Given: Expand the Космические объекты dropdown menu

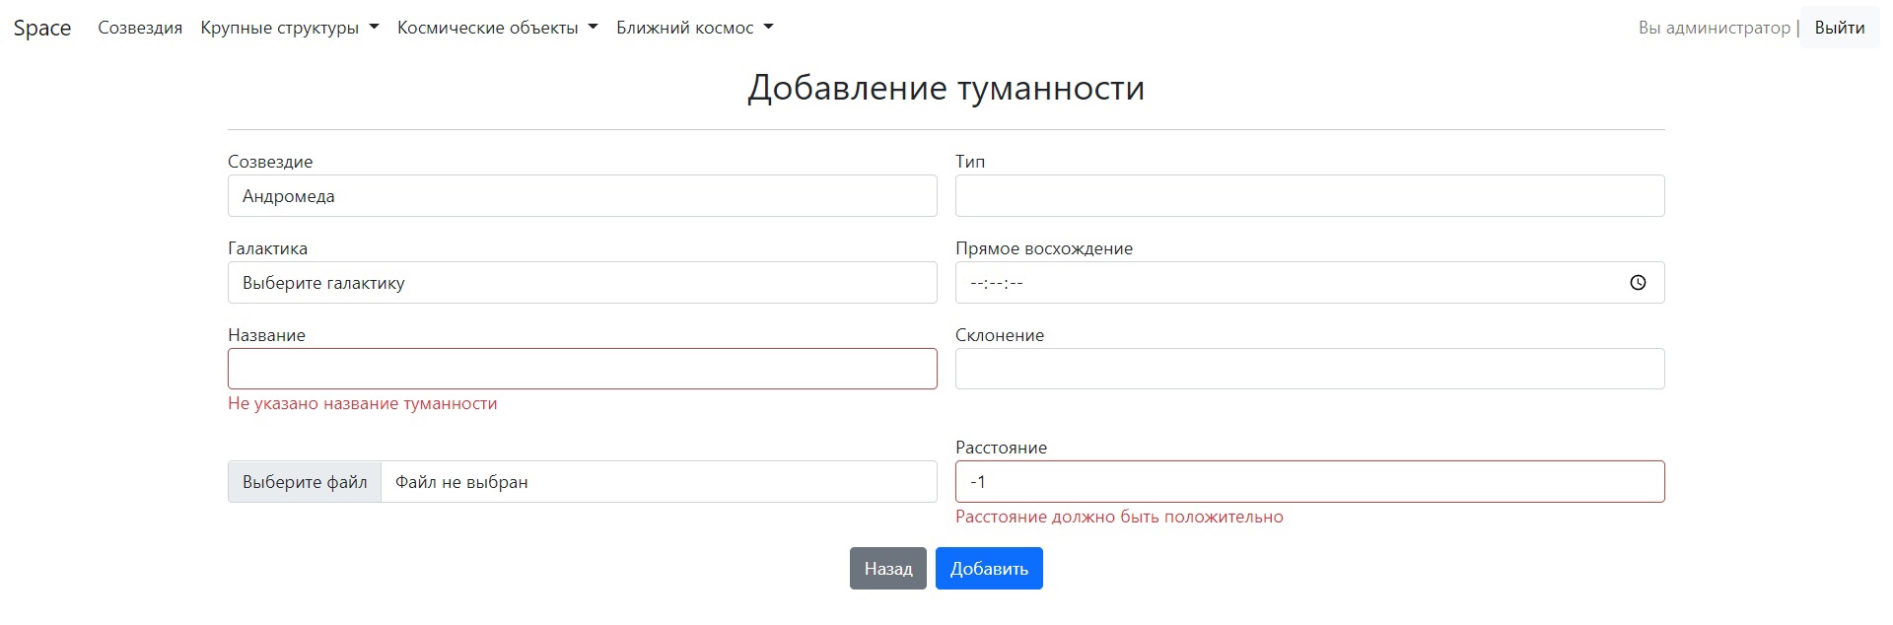Looking at the screenshot, I should point(498,28).
